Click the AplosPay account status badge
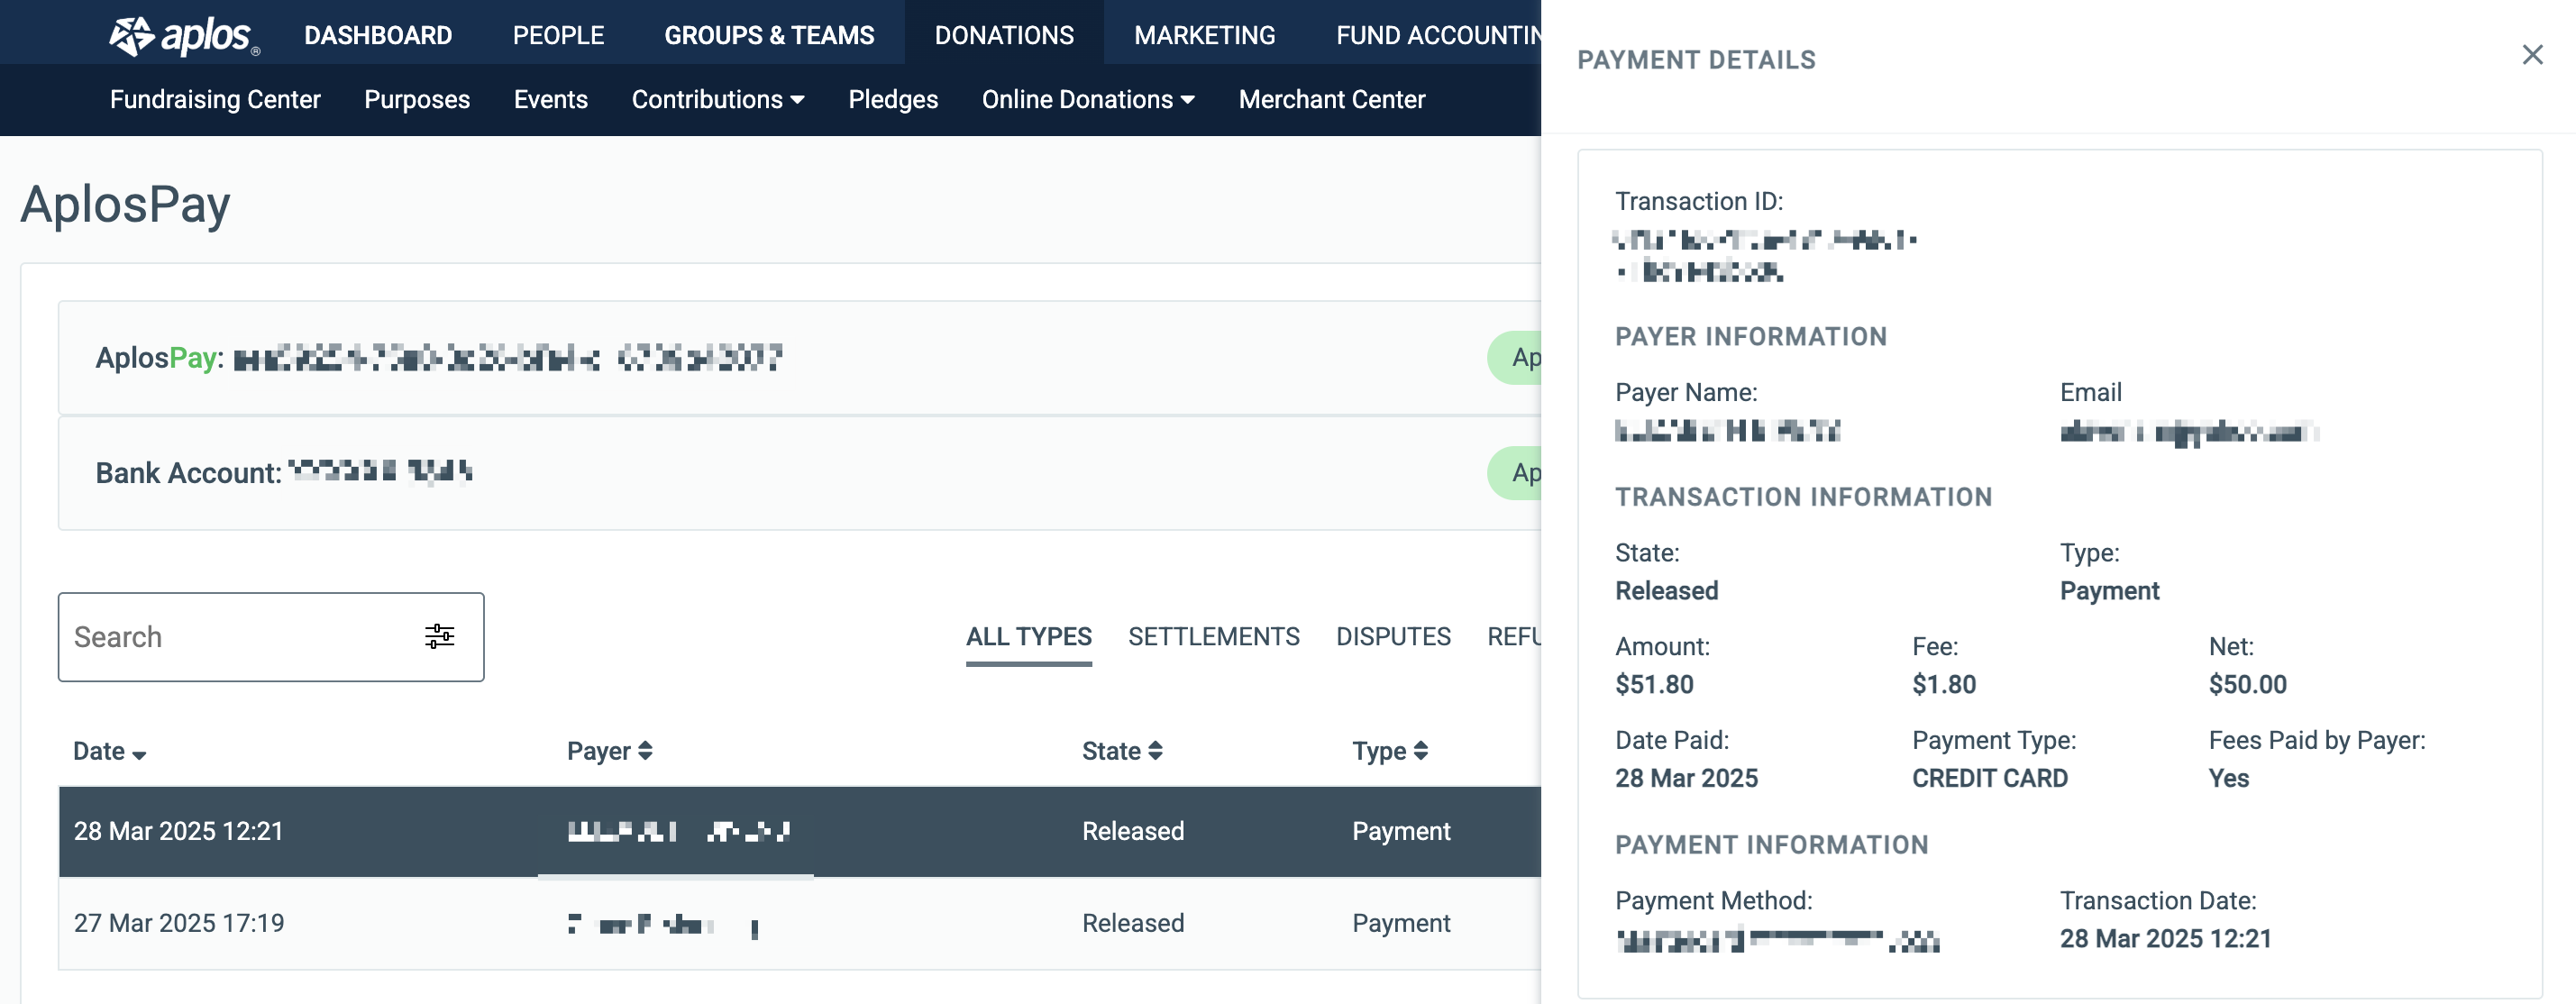2576x1004 pixels. [1515, 357]
